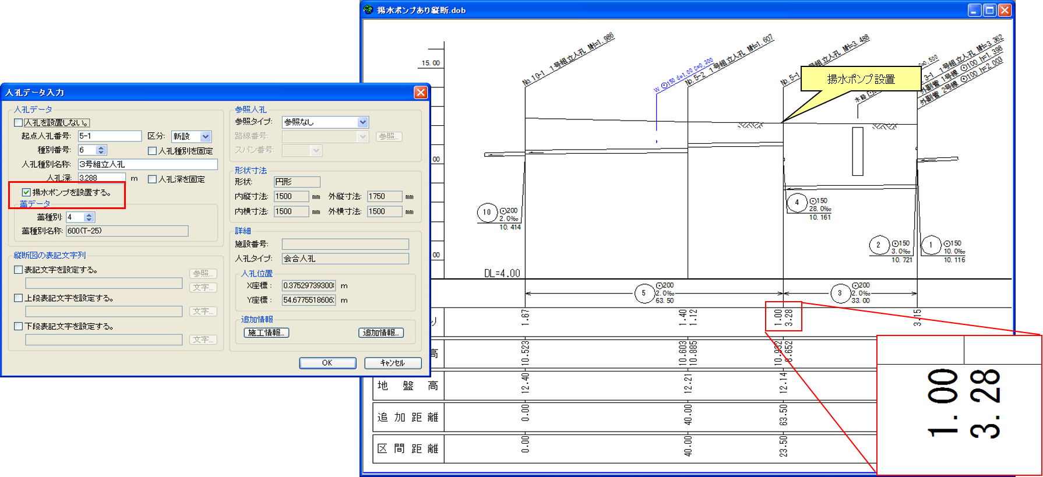Click the 種別番号 spinner arrows
1043x477 pixels.
(x=101, y=150)
